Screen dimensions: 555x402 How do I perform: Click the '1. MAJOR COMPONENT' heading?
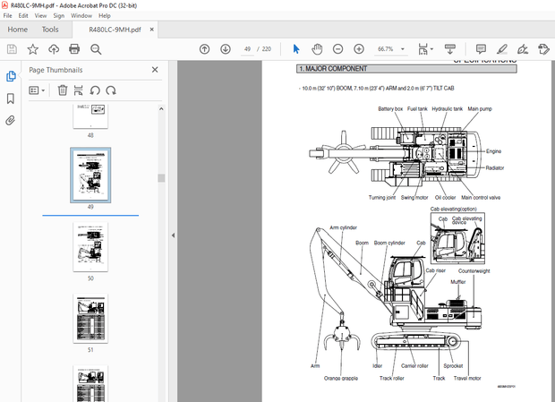pos(333,69)
